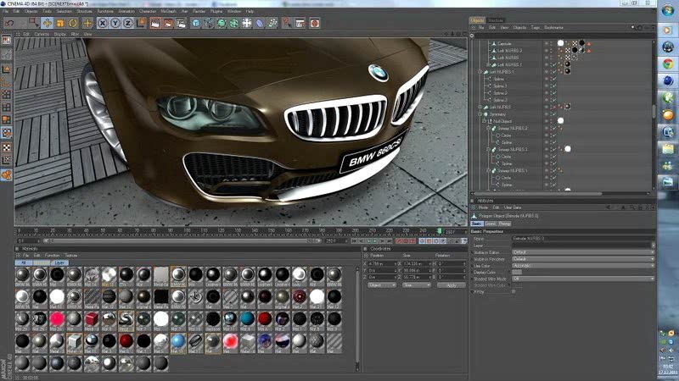Toggle the X axis lock
679x381 pixels.
(102, 23)
